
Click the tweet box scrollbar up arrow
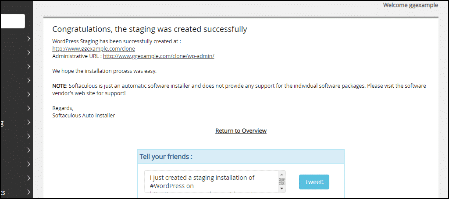point(282,175)
